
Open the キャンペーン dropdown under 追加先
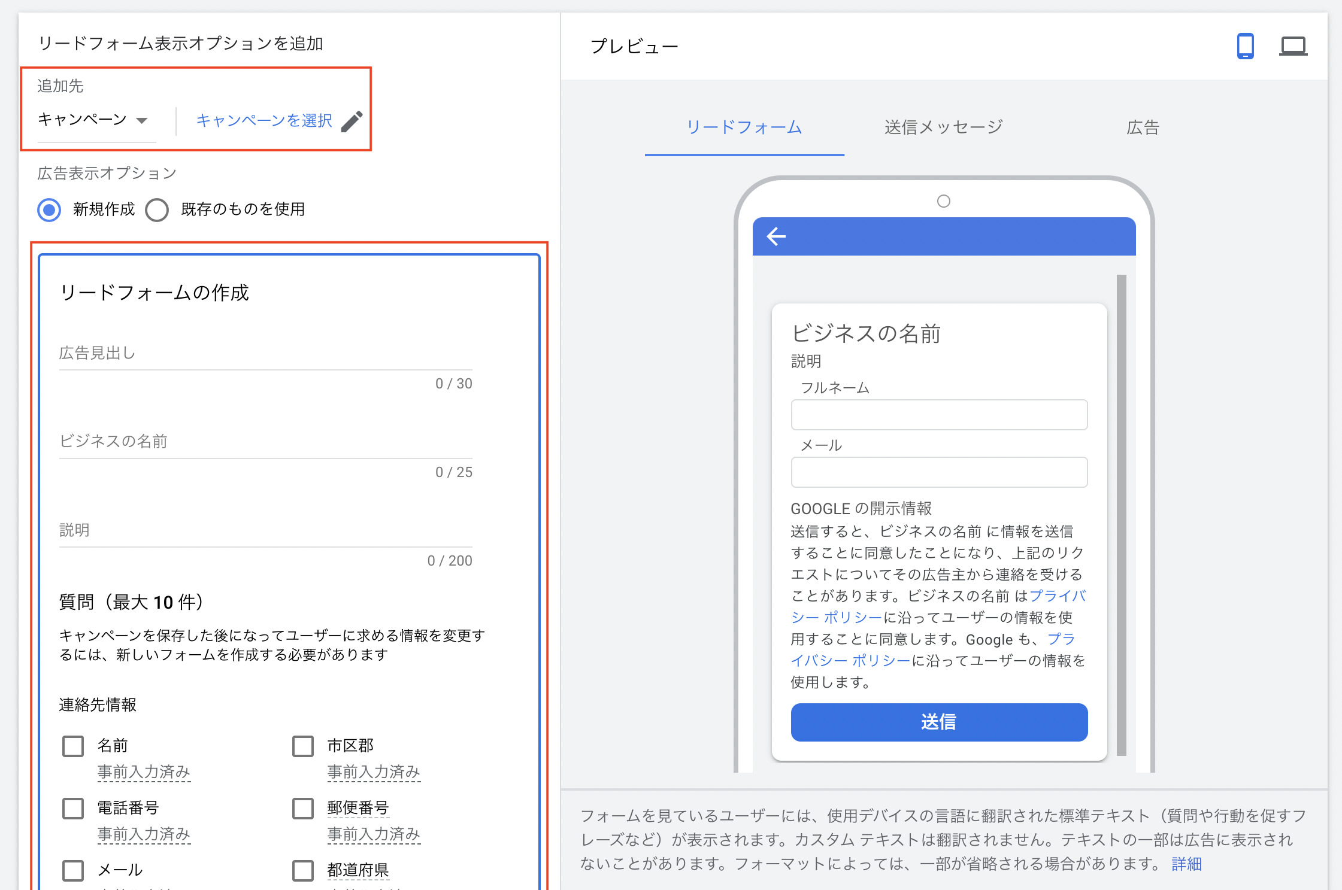(x=93, y=120)
